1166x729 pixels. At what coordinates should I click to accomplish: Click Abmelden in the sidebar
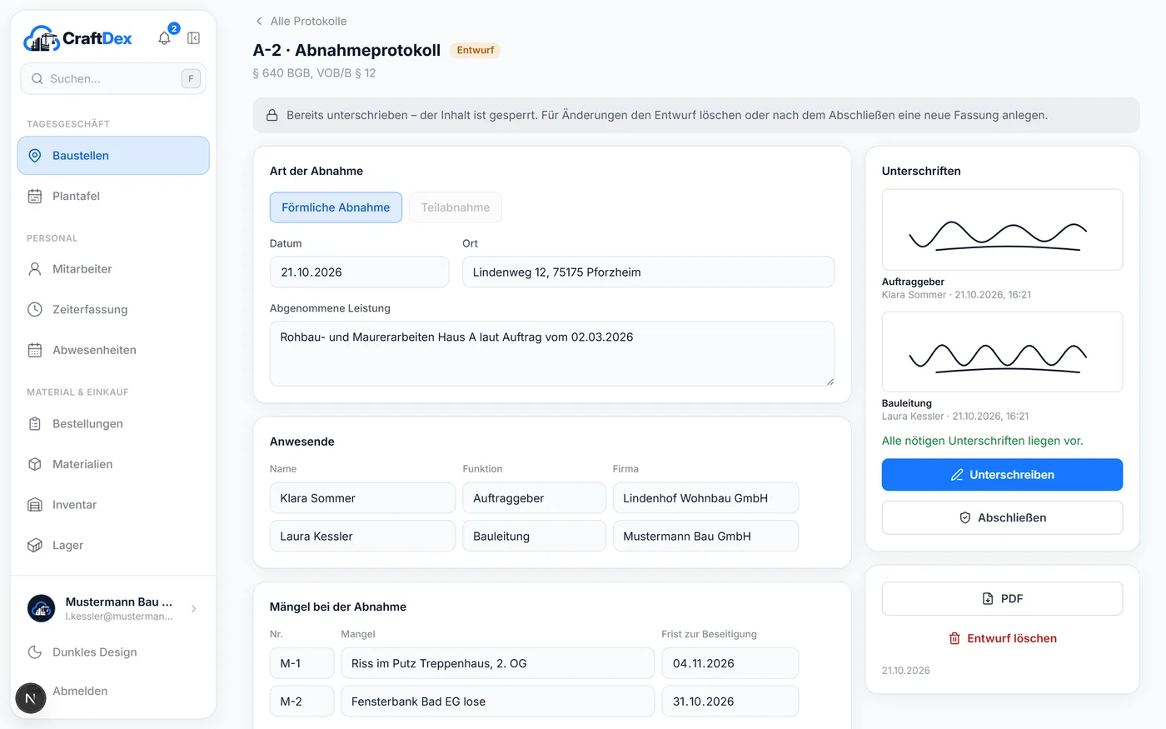coord(80,691)
